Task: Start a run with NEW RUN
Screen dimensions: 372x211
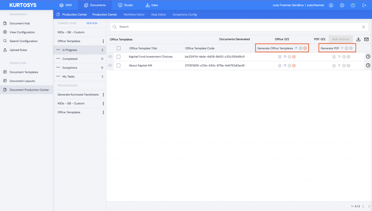Action: pos(92,23)
